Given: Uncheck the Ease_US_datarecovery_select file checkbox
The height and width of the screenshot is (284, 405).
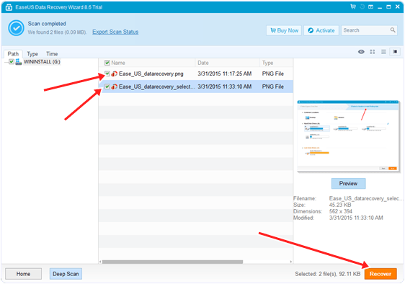Looking at the screenshot, I should [x=107, y=86].
